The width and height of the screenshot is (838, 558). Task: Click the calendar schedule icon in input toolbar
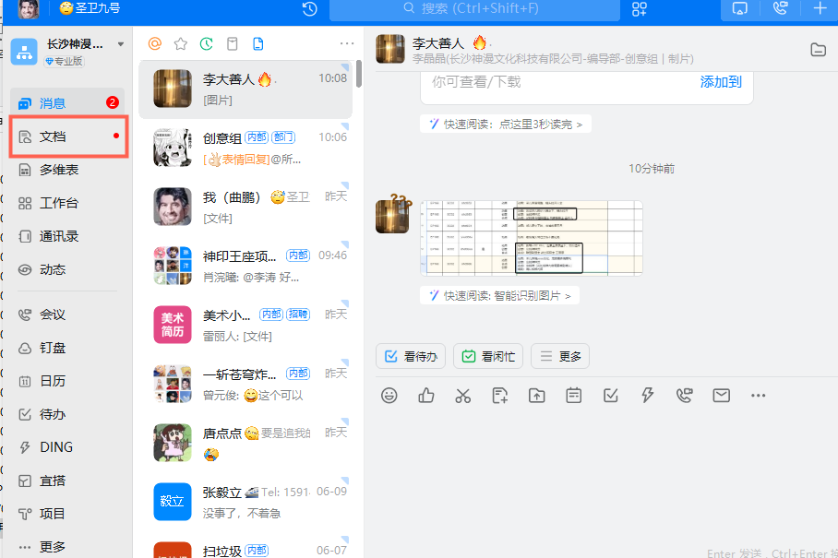[x=573, y=396]
